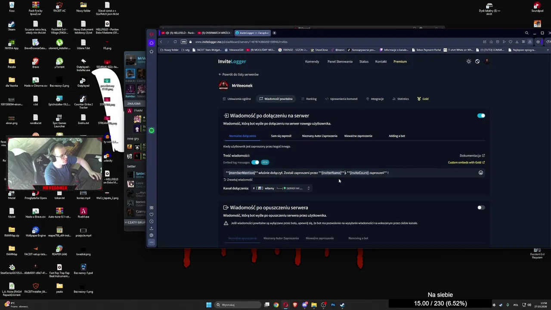Switch to OVERWATCH WRÓCIŁ browser tab
Screen dimensions: 551x310
tap(215, 33)
